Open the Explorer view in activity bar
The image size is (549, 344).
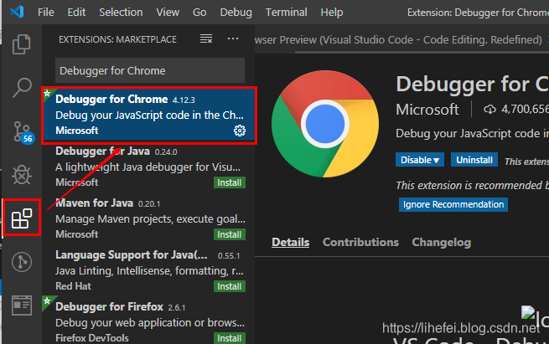pyautogui.click(x=22, y=44)
